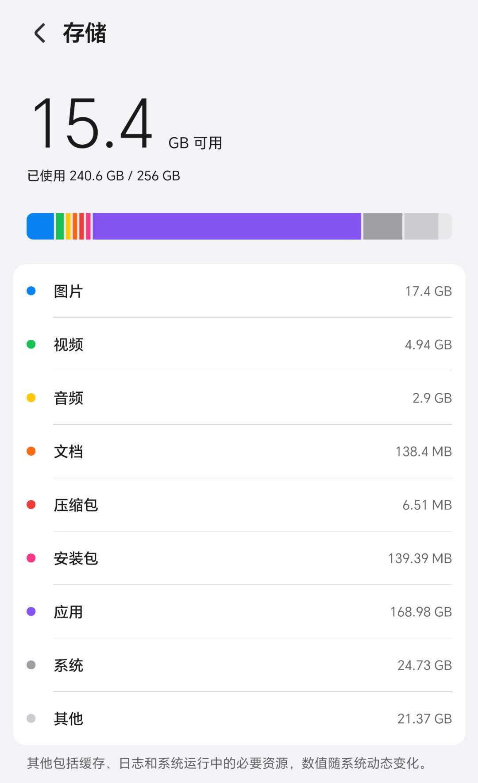
Task: Open the 应用 storage details
Action: tap(239, 612)
